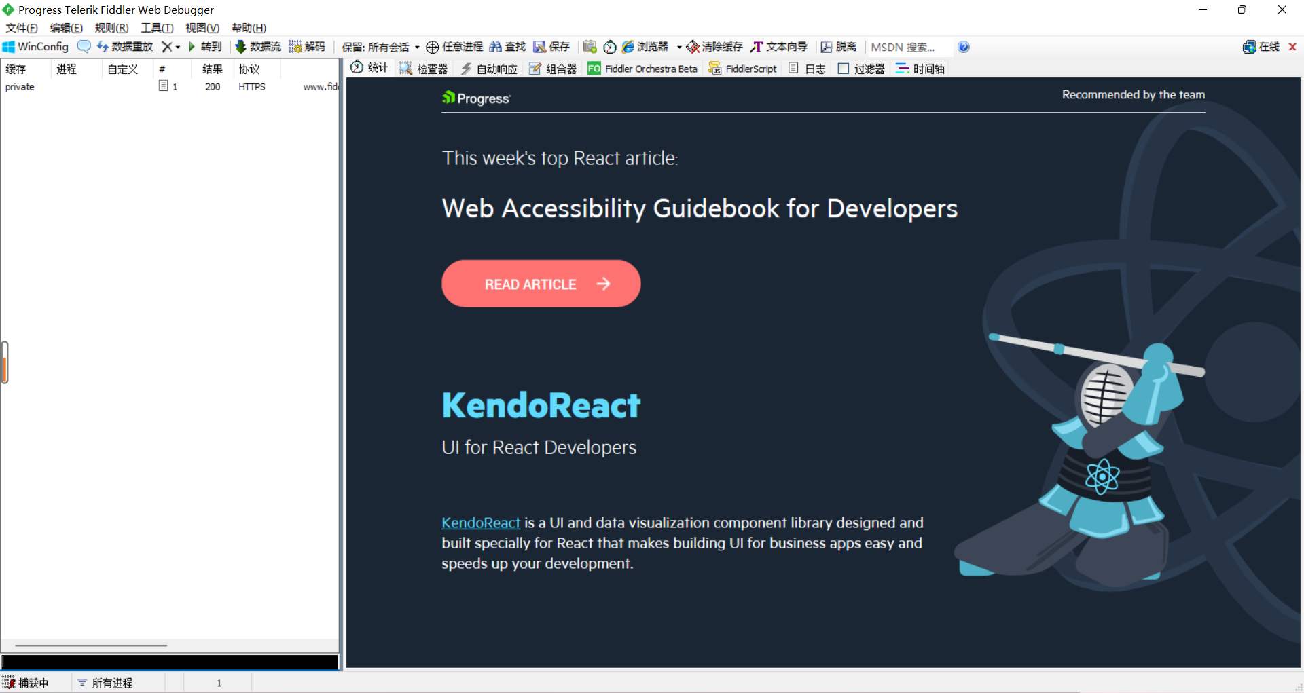Click the 清除缓存 clear cache icon

click(x=693, y=47)
